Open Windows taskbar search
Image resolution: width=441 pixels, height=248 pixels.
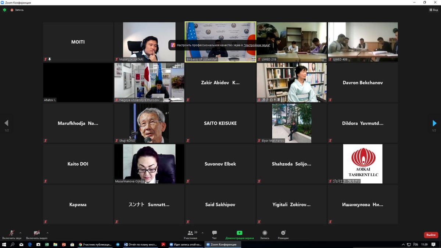point(13,244)
